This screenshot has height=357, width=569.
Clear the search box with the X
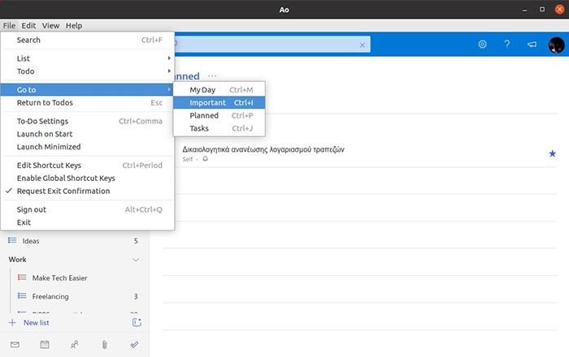(363, 45)
